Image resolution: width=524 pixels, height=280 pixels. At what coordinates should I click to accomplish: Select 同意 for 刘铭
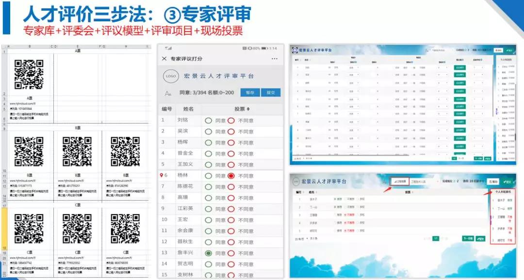(209, 121)
